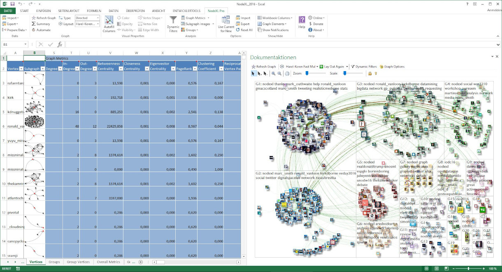Click Lay Out Again button
502x272 pixels.
(x=333, y=66)
